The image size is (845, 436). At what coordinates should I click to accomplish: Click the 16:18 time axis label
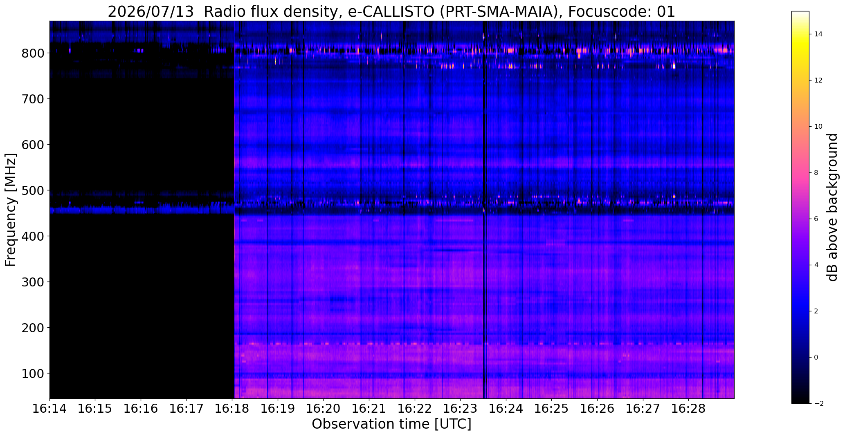click(x=232, y=409)
